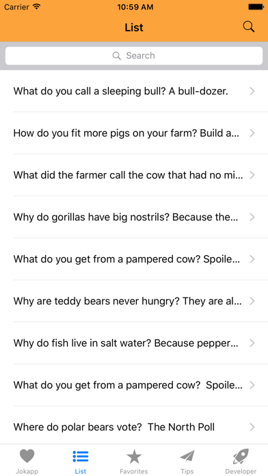This screenshot has width=268, height=476.
Task: Open the Tips paper plane icon
Action: pyautogui.click(x=187, y=456)
